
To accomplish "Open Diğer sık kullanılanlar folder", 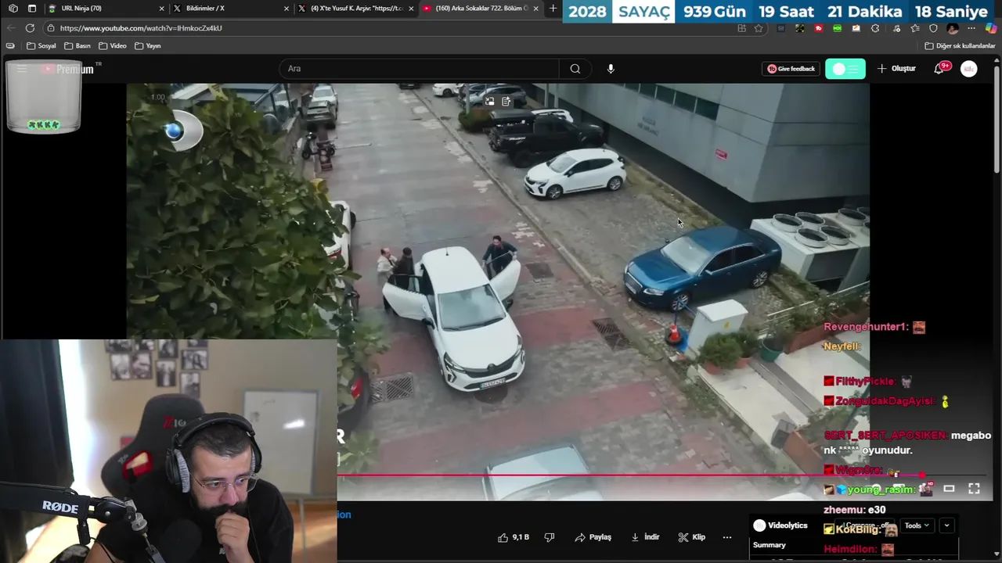I will 960,46.
